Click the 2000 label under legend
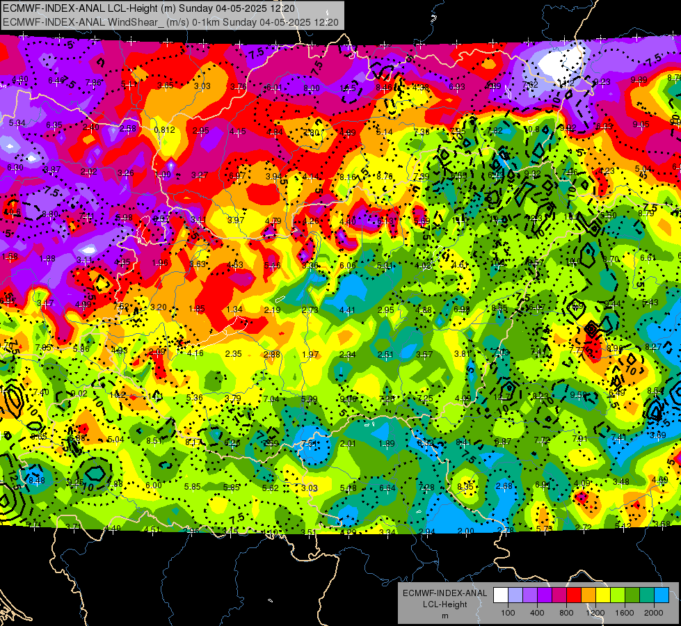The width and height of the screenshot is (681, 626). [653, 613]
